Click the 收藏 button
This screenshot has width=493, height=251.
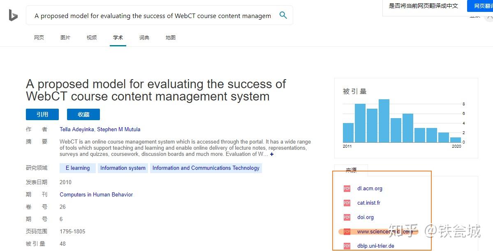[x=83, y=114]
